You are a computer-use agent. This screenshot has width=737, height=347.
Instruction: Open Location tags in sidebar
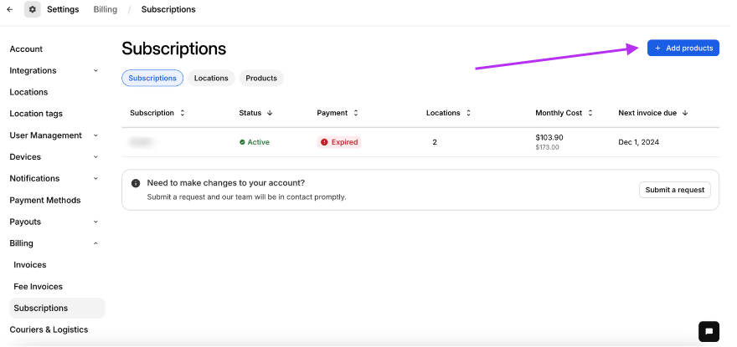tap(36, 114)
